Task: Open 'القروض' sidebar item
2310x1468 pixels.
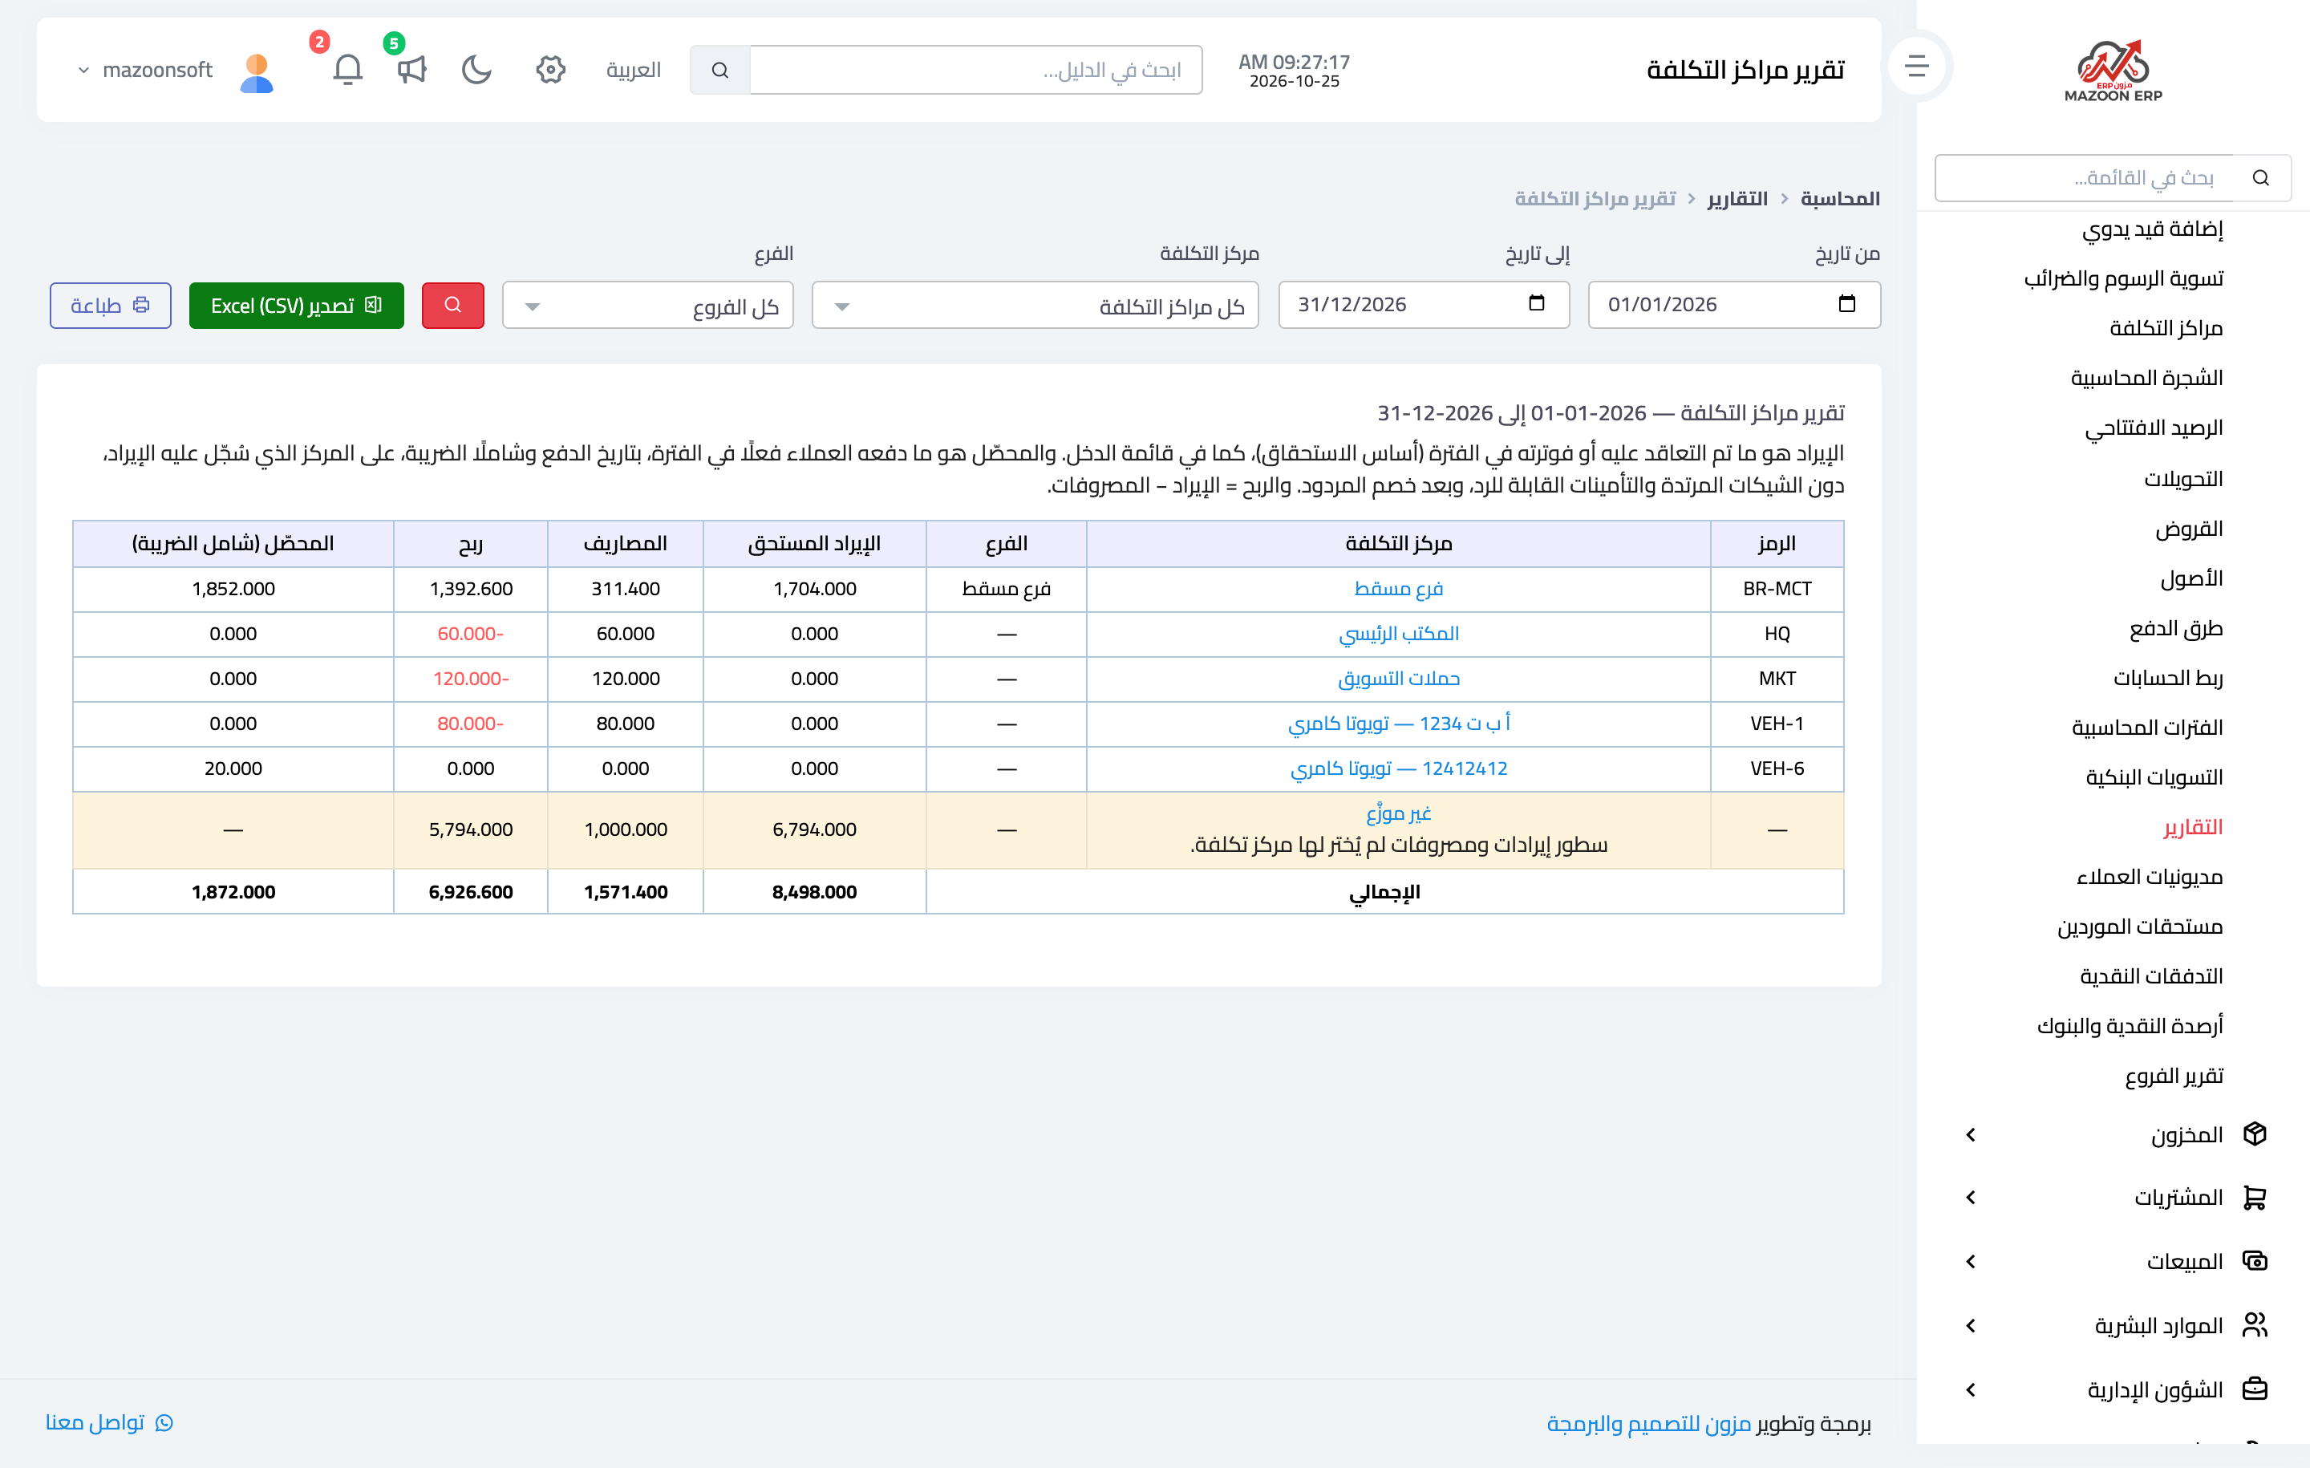Action: [2188, 528]
